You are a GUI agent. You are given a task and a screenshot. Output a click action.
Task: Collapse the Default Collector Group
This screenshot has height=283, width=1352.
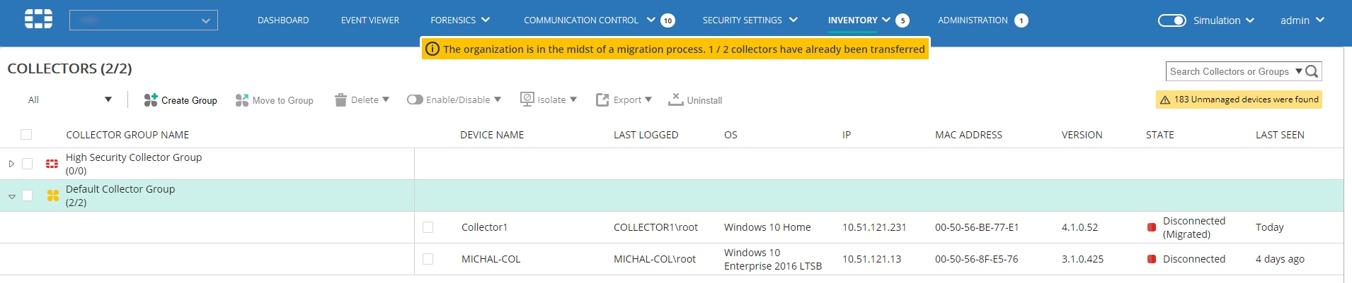pos(12,196)
